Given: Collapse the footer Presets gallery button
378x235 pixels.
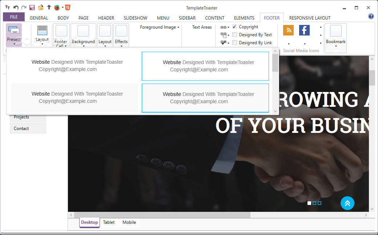Looking at the screenshot, I should (14, 35).
